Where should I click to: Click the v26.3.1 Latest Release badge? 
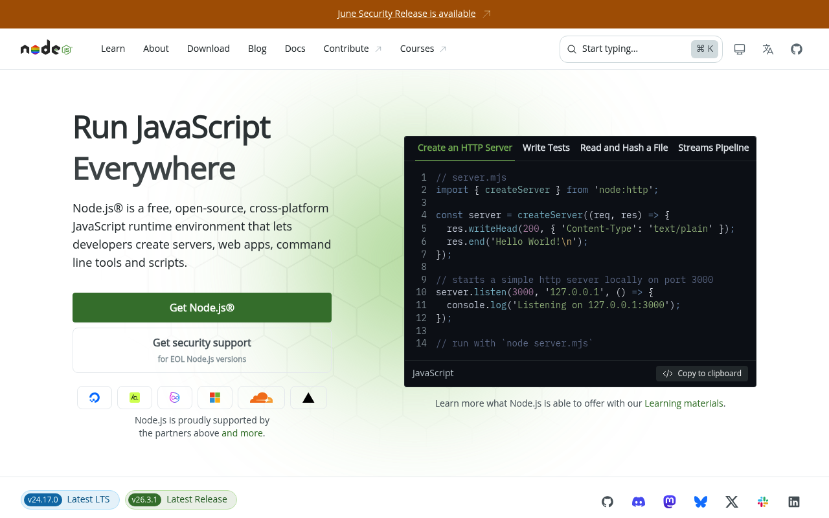181,500
